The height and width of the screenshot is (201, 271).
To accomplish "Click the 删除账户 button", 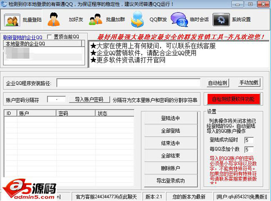I will point(171,168).
